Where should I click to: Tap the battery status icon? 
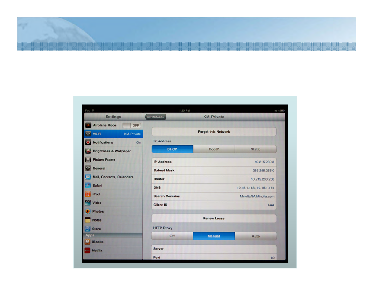click(x=282, y=111)
